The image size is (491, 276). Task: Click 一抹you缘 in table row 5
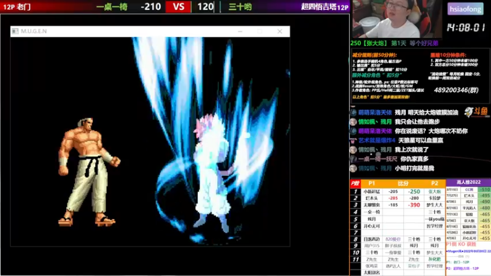click(435, 219)
